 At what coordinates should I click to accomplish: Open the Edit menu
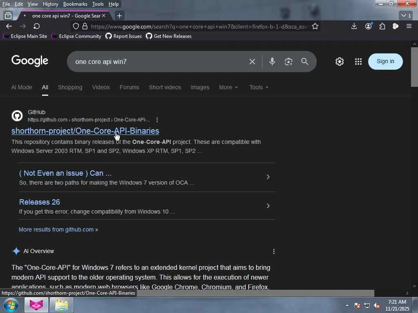(x=18, y=4)
